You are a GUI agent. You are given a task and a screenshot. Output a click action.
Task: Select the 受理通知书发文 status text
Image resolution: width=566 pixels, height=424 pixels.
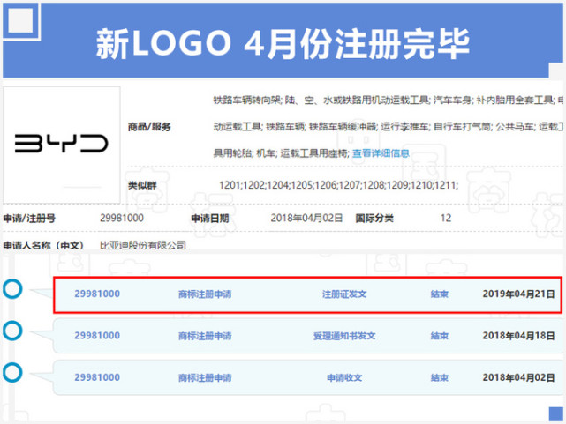pyautogui.click(x=344, y=336)
